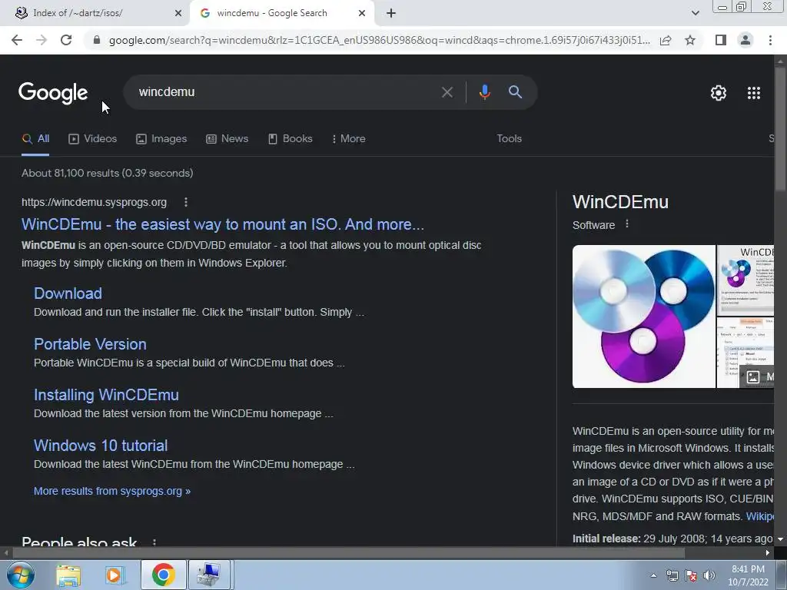Click the horizontal scrollbar left arrow
The image size is (787, 590).
point(5,553)
